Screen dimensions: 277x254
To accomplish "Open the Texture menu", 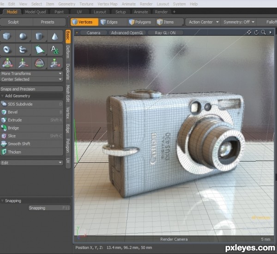I will [86, 4].
